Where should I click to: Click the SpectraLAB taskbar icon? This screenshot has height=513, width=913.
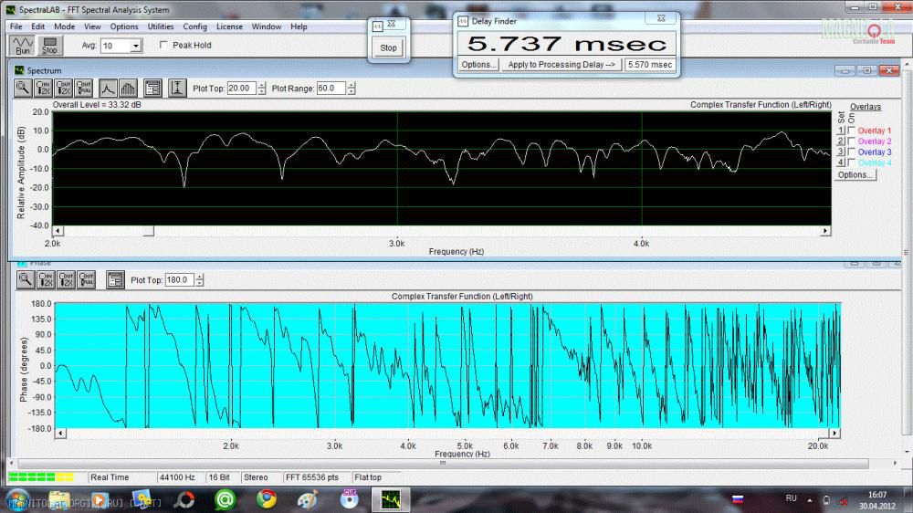pos(391,499)
